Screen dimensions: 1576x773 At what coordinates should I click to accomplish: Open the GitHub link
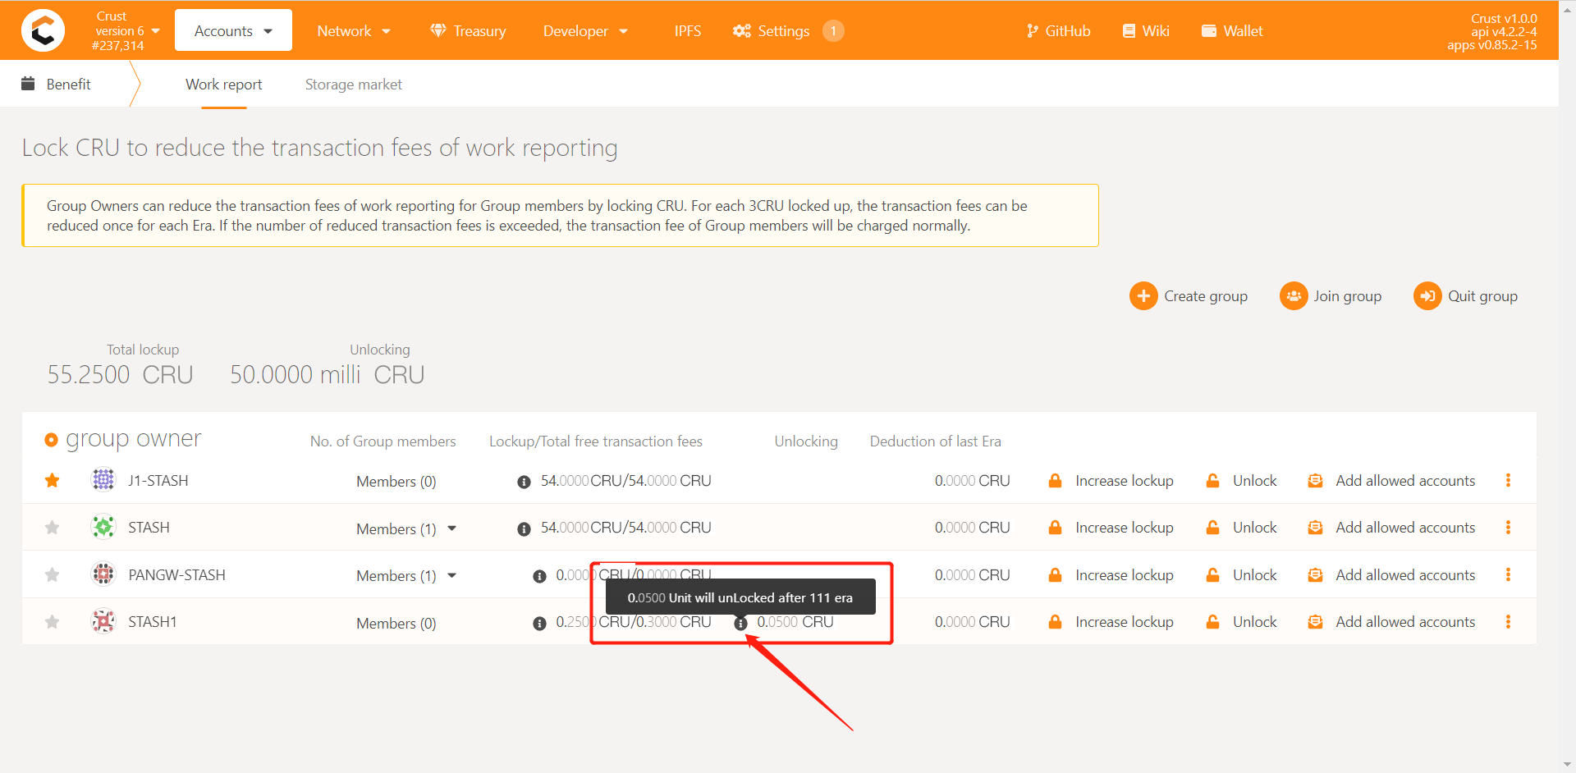click(x=1058, y=30)
